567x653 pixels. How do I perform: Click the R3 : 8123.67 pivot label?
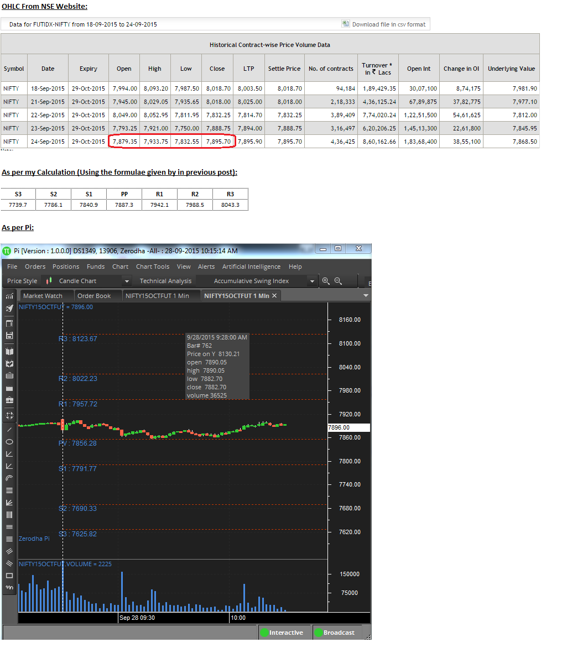pos(78,338)
